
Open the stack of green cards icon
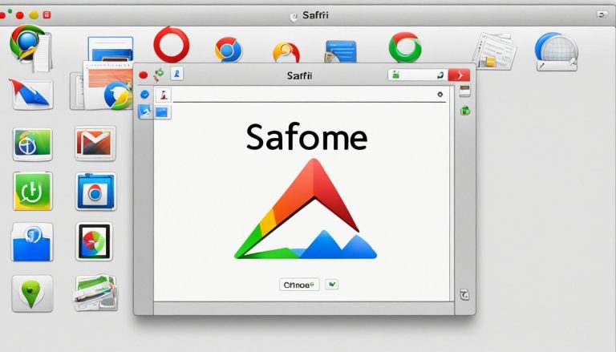95,293
